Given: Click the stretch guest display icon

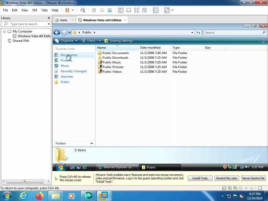Looking at the screenshot, I should click(x=167, y=10).
